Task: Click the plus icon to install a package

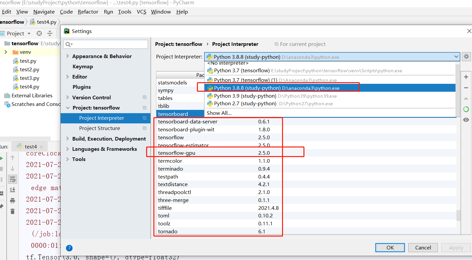Action: point(466,77)
